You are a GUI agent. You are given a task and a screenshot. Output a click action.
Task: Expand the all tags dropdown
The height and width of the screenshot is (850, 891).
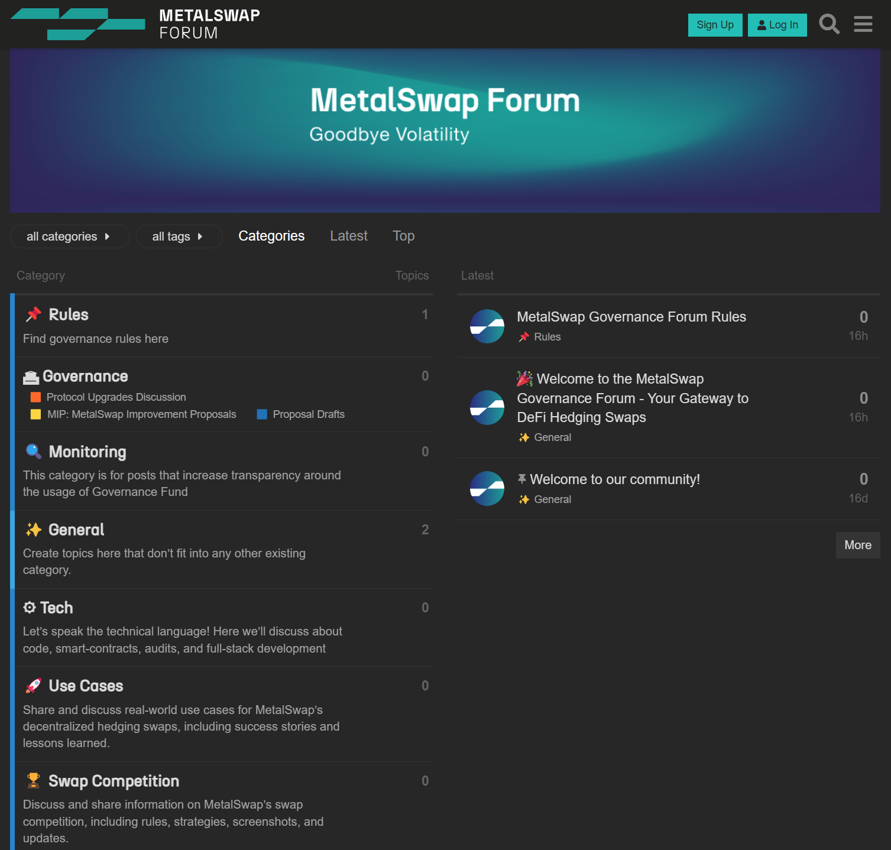[x=179, y=236]
